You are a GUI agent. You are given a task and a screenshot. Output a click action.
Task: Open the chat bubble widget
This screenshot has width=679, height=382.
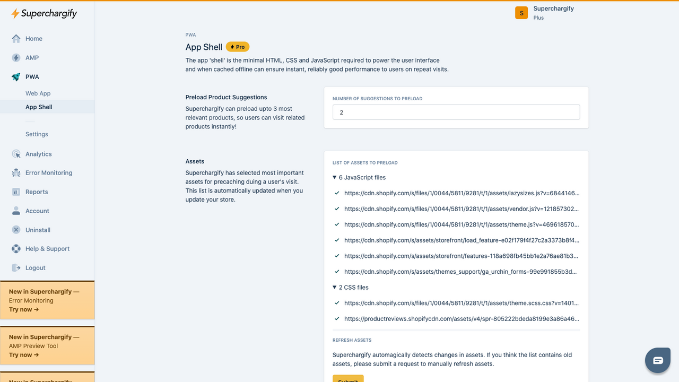(658, 361)
